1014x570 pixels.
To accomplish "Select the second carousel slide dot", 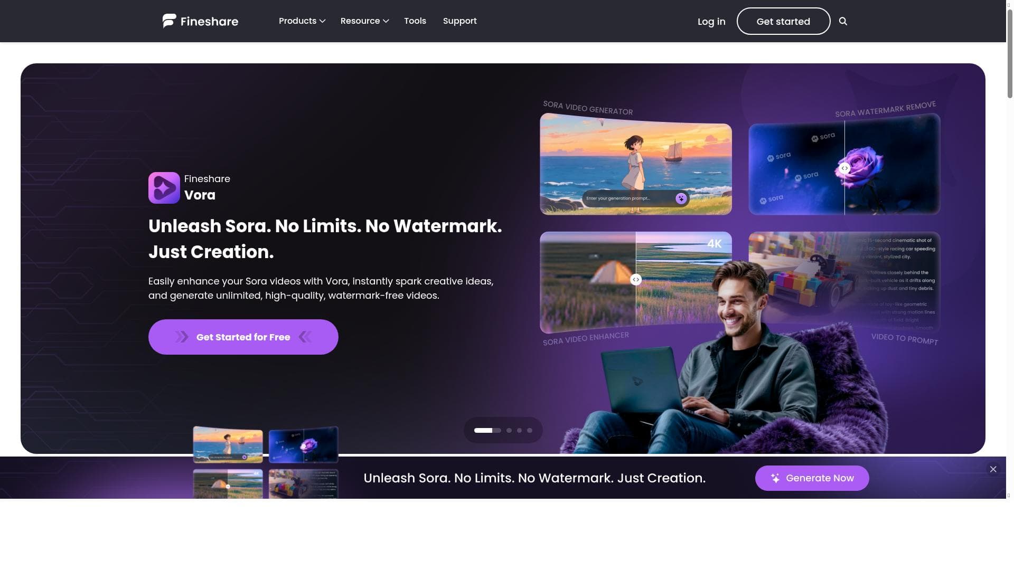I will tap(509, 430).
